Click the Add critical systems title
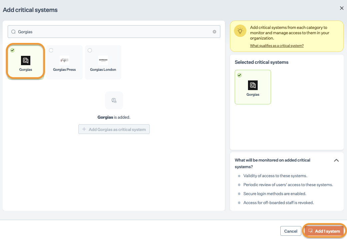Image resolution: width=347 pixels, height=239 pixels. pos(30,10)
